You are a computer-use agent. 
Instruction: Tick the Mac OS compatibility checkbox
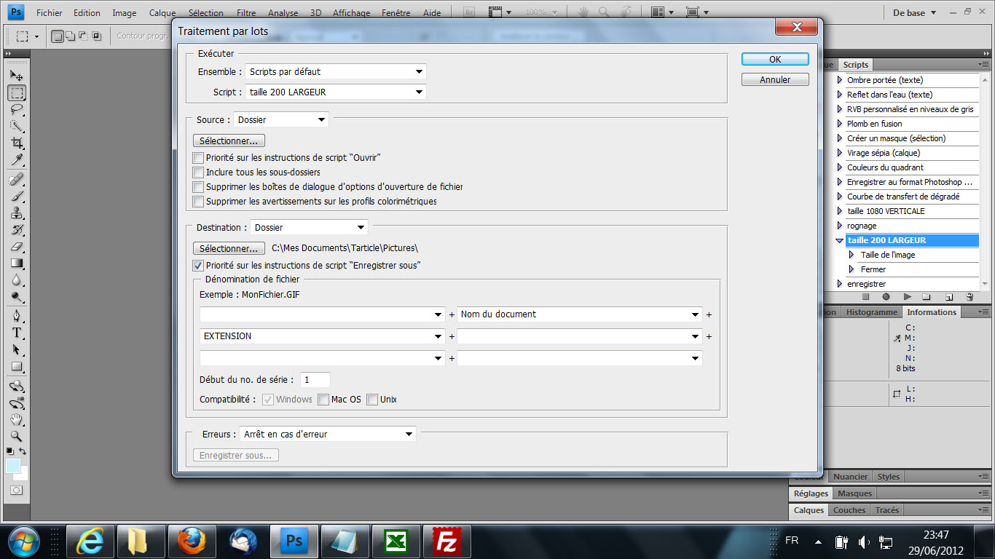323,400
